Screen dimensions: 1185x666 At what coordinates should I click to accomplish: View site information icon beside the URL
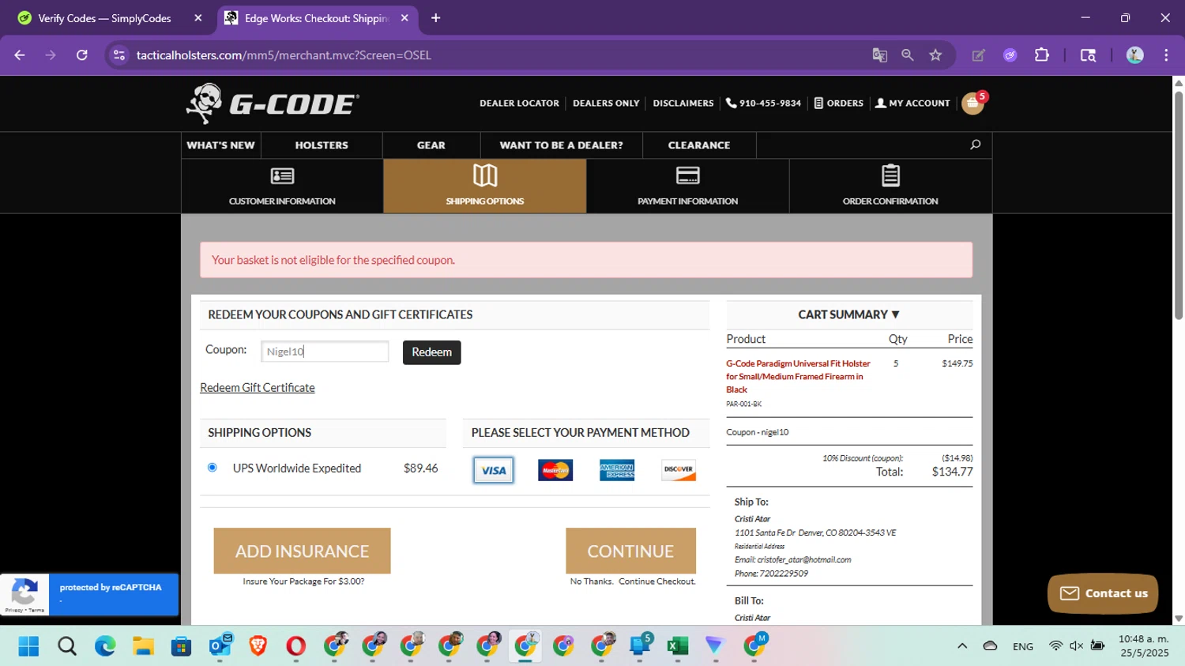tap(119, 55)
